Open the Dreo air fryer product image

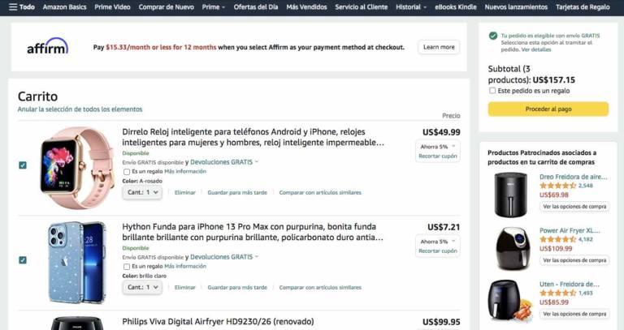510,195
